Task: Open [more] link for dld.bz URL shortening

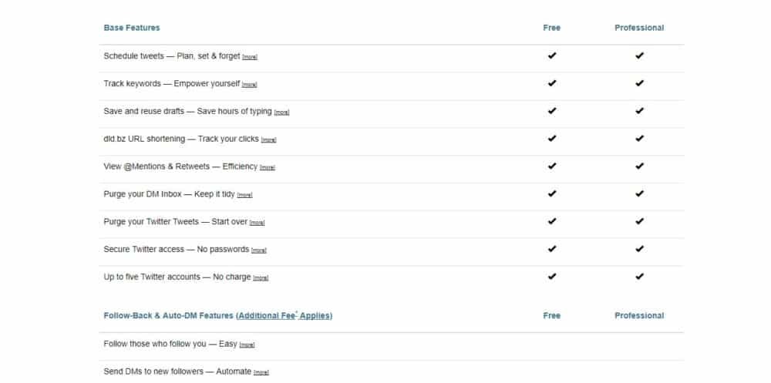Action: pos(268,140)
